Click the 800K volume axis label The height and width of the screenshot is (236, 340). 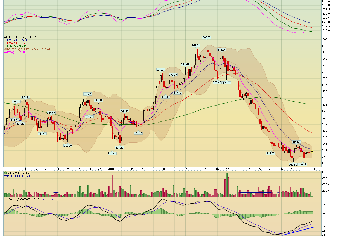(326, 172)
